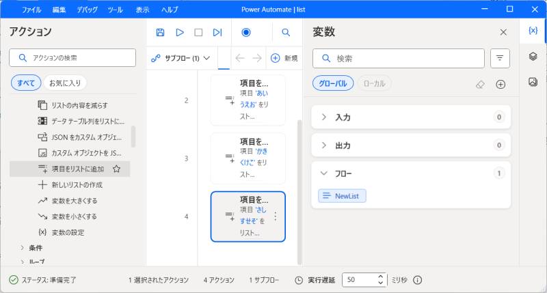Select the お気に入り filter pill
The height and width of the screenshot is (293, 547).
coord(65,83)
